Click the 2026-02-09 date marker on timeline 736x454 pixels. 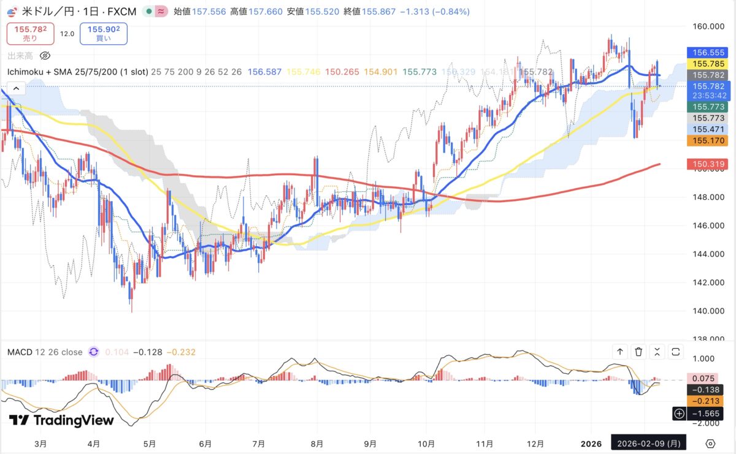coord(648,443)
